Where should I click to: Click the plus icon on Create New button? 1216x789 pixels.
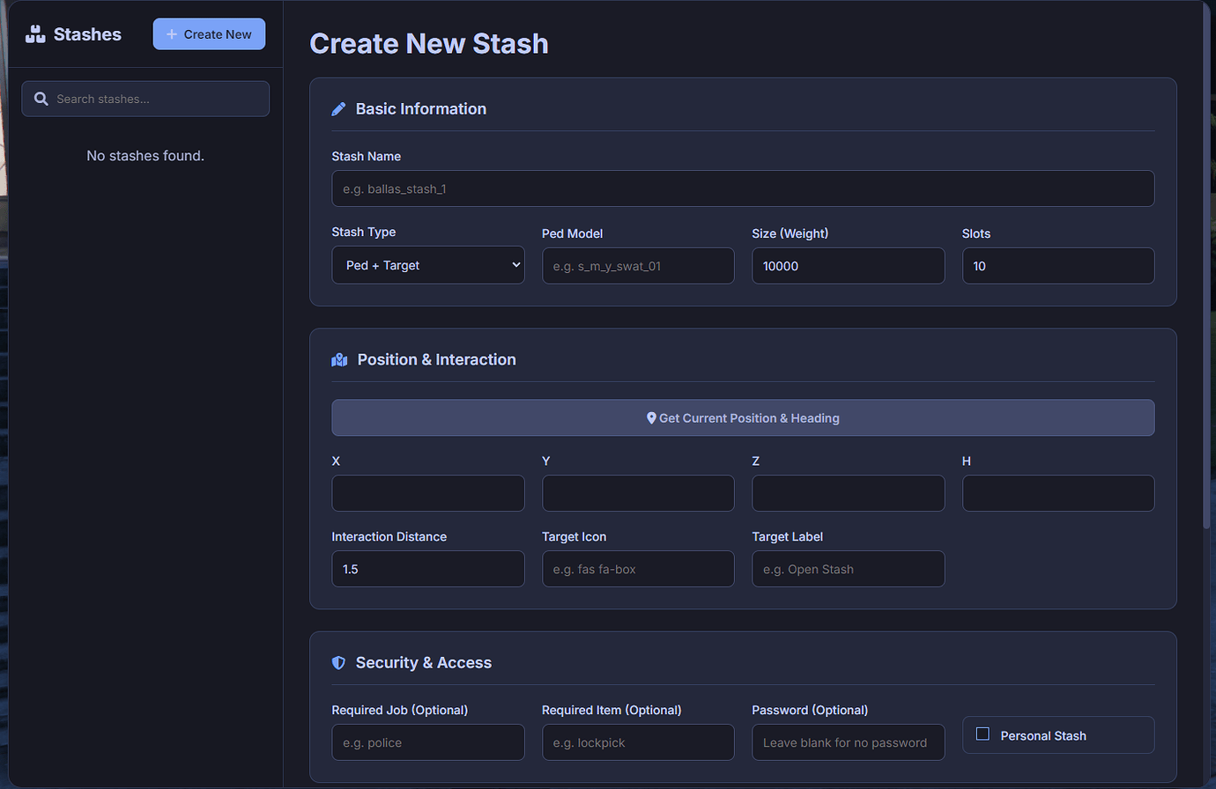[171, 33]
